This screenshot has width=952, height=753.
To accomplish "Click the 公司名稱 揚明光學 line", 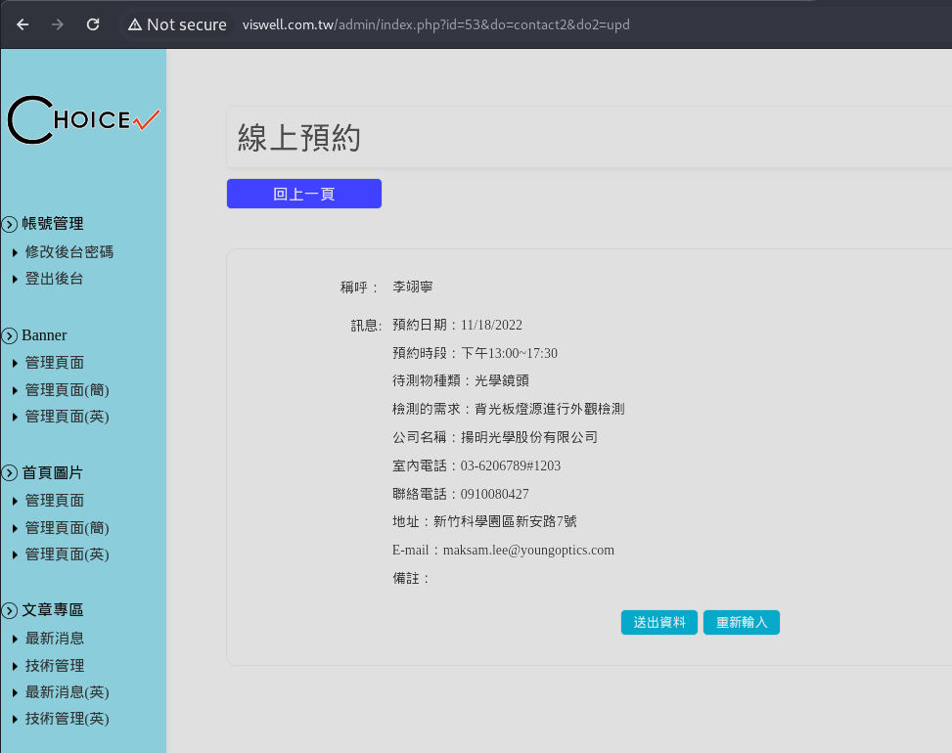I will (495, 437).
